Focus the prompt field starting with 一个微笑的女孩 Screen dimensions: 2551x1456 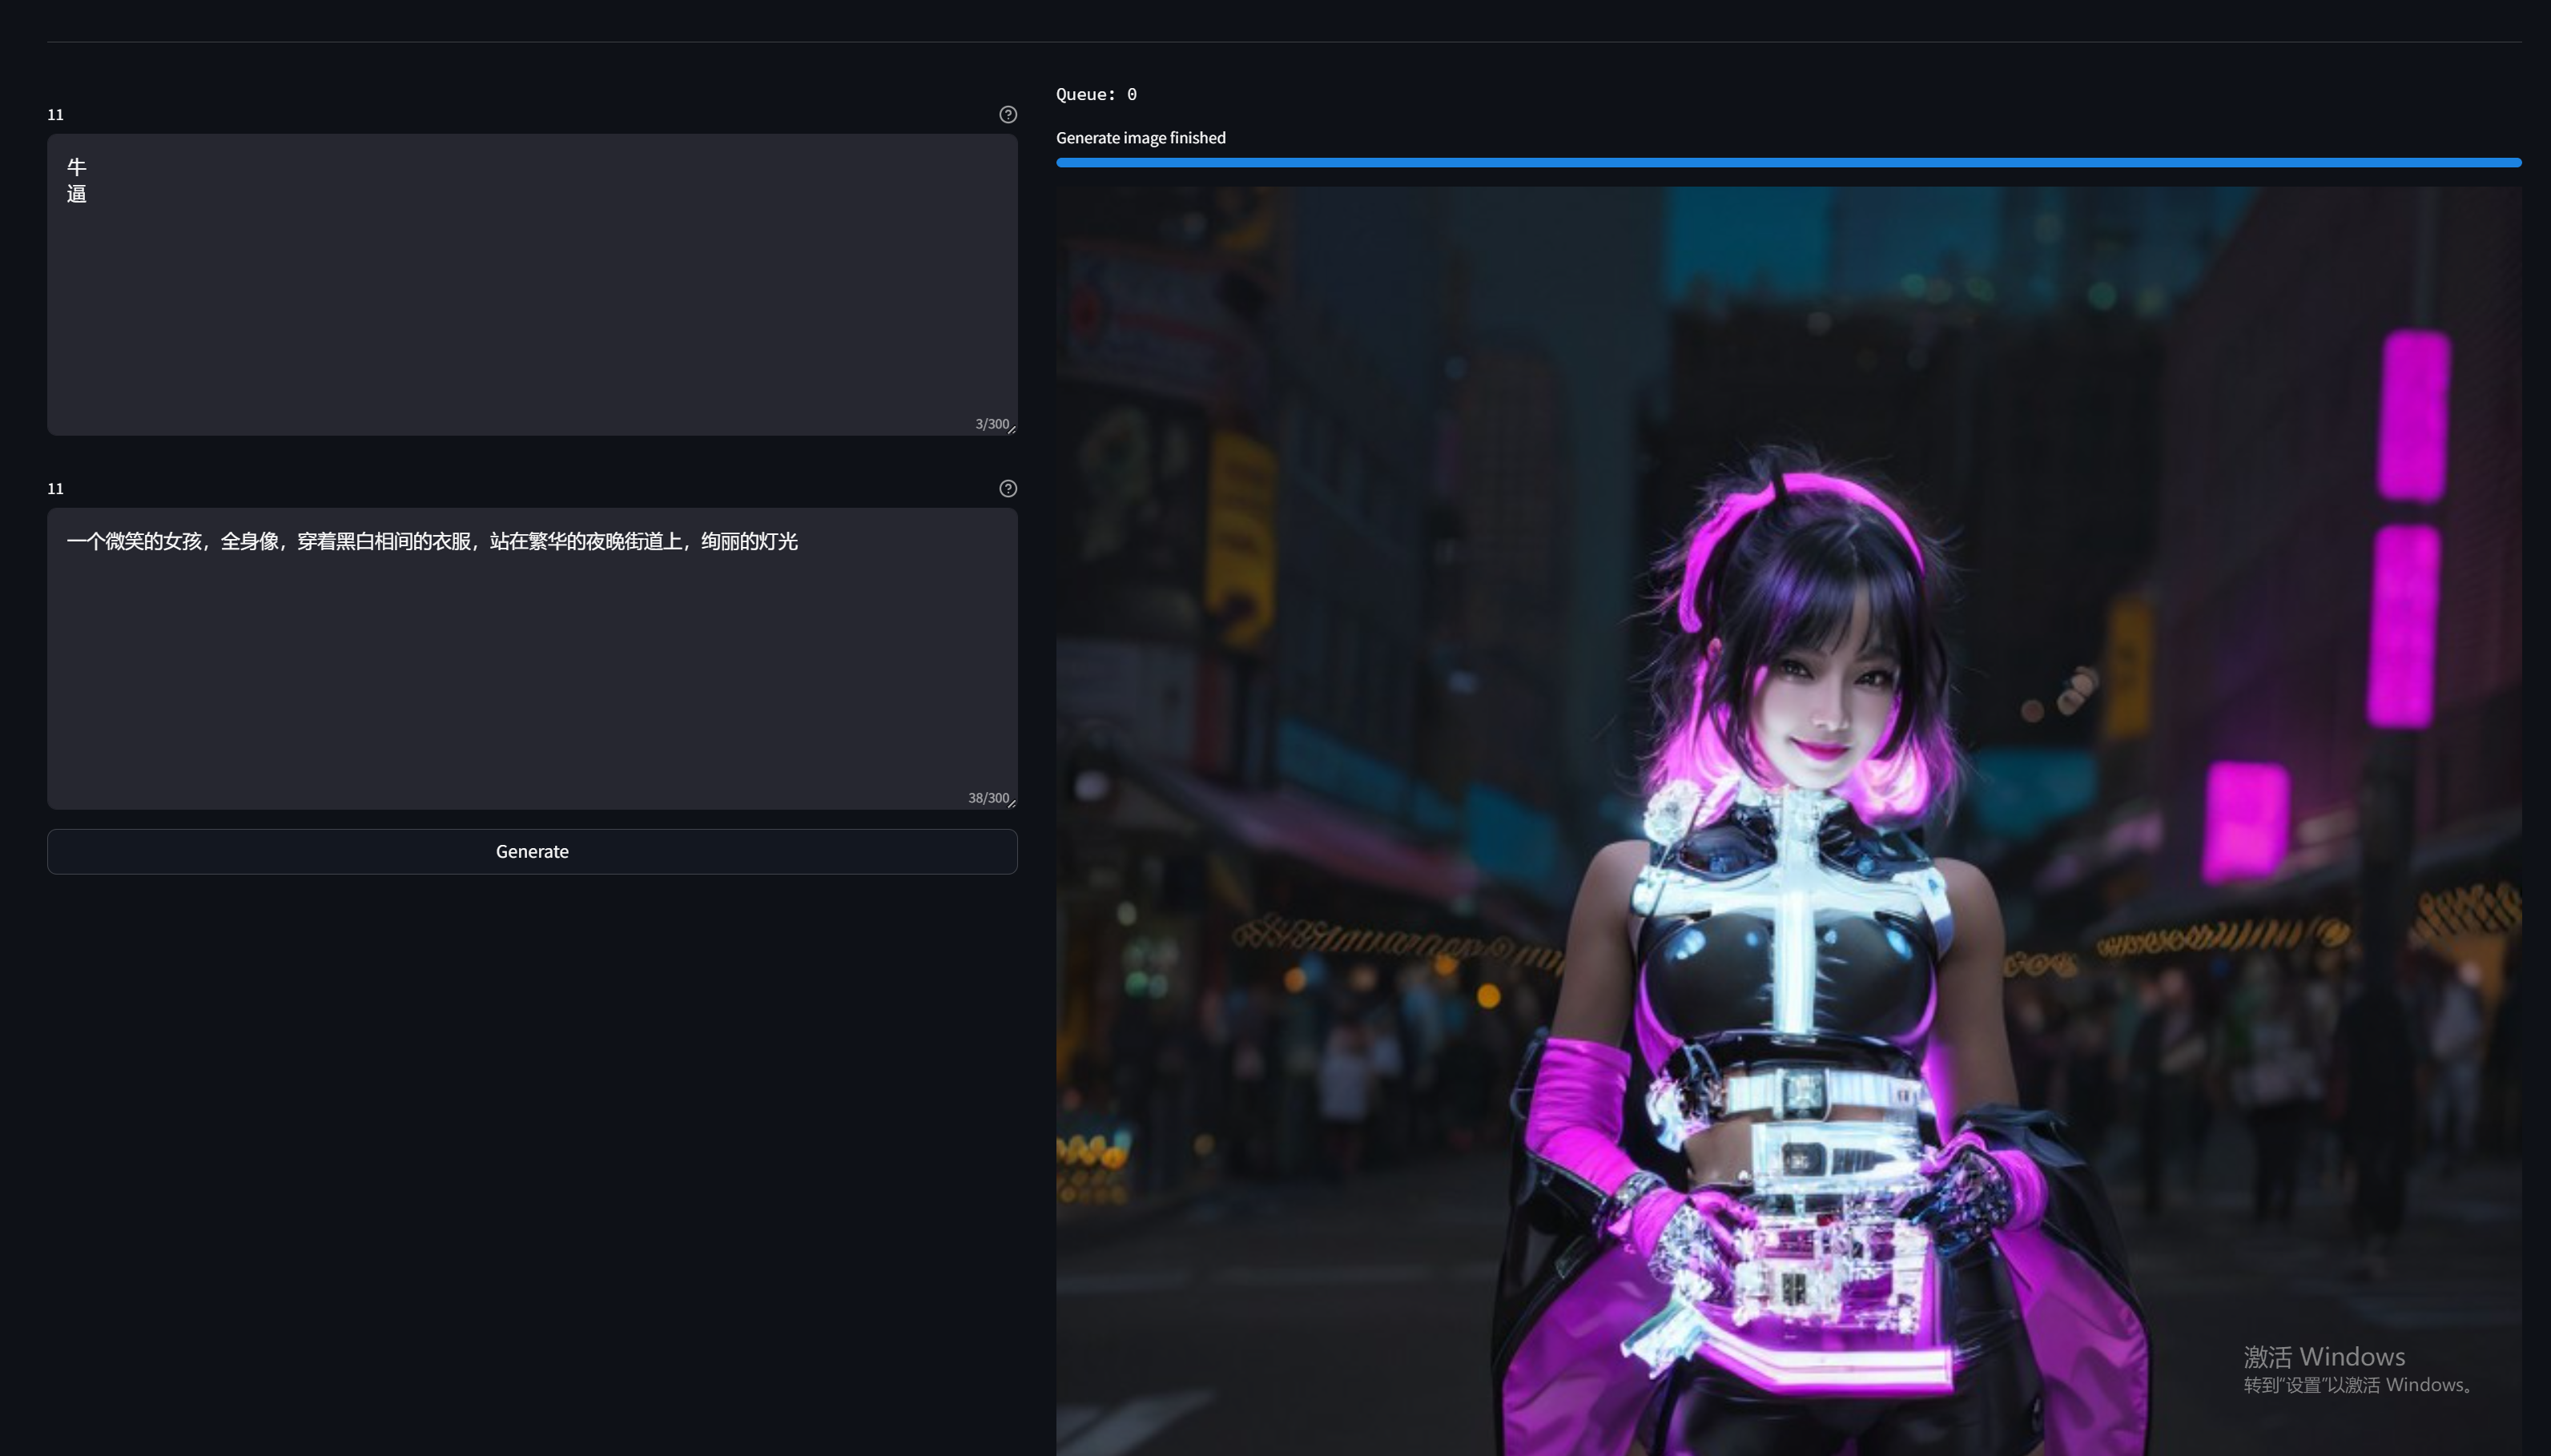click(x=530, y=658)
